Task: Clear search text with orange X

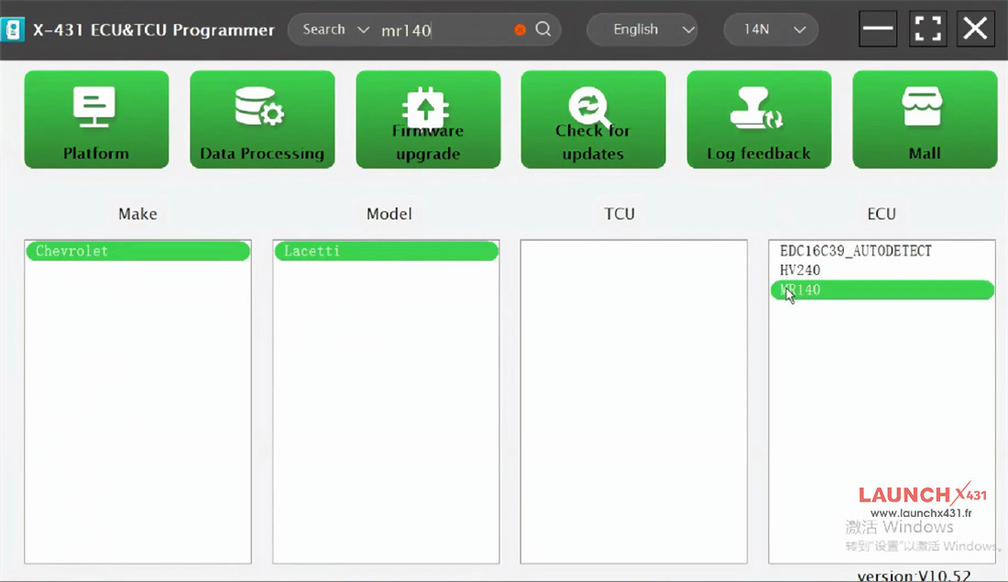Action: pyautogui.click(x=520, y=29)
